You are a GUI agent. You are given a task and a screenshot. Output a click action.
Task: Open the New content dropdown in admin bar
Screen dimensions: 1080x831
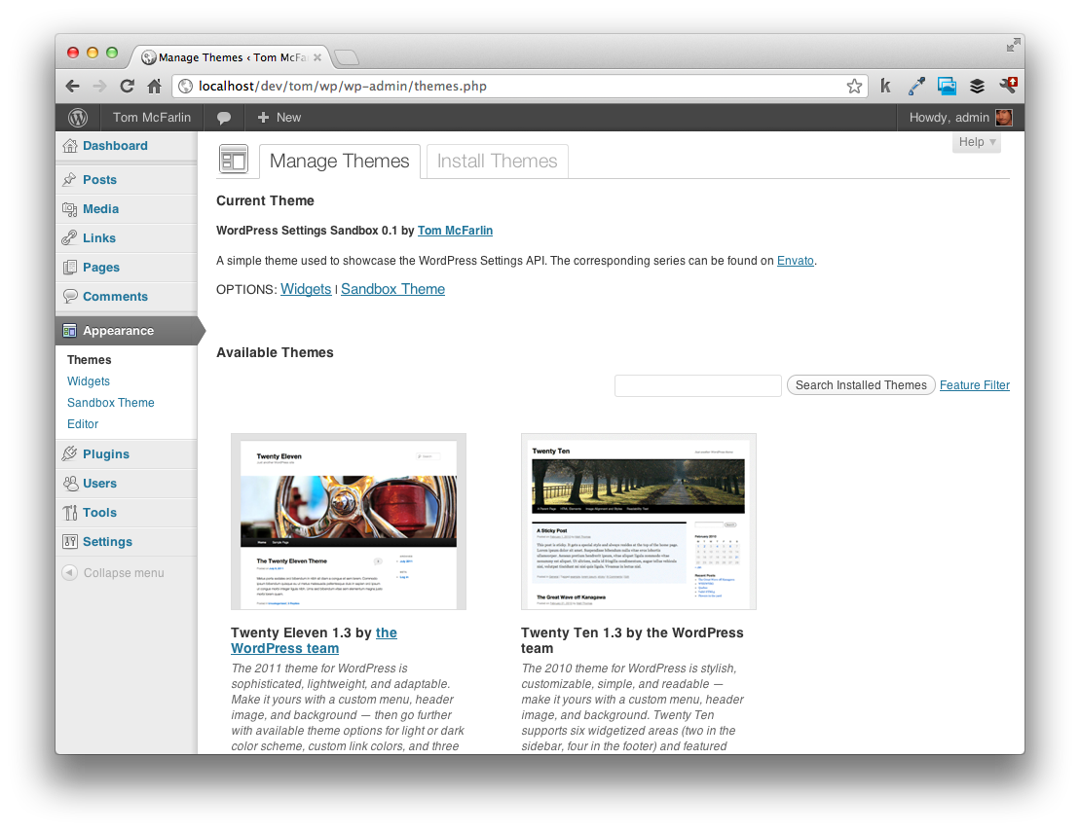pos(279,118)
